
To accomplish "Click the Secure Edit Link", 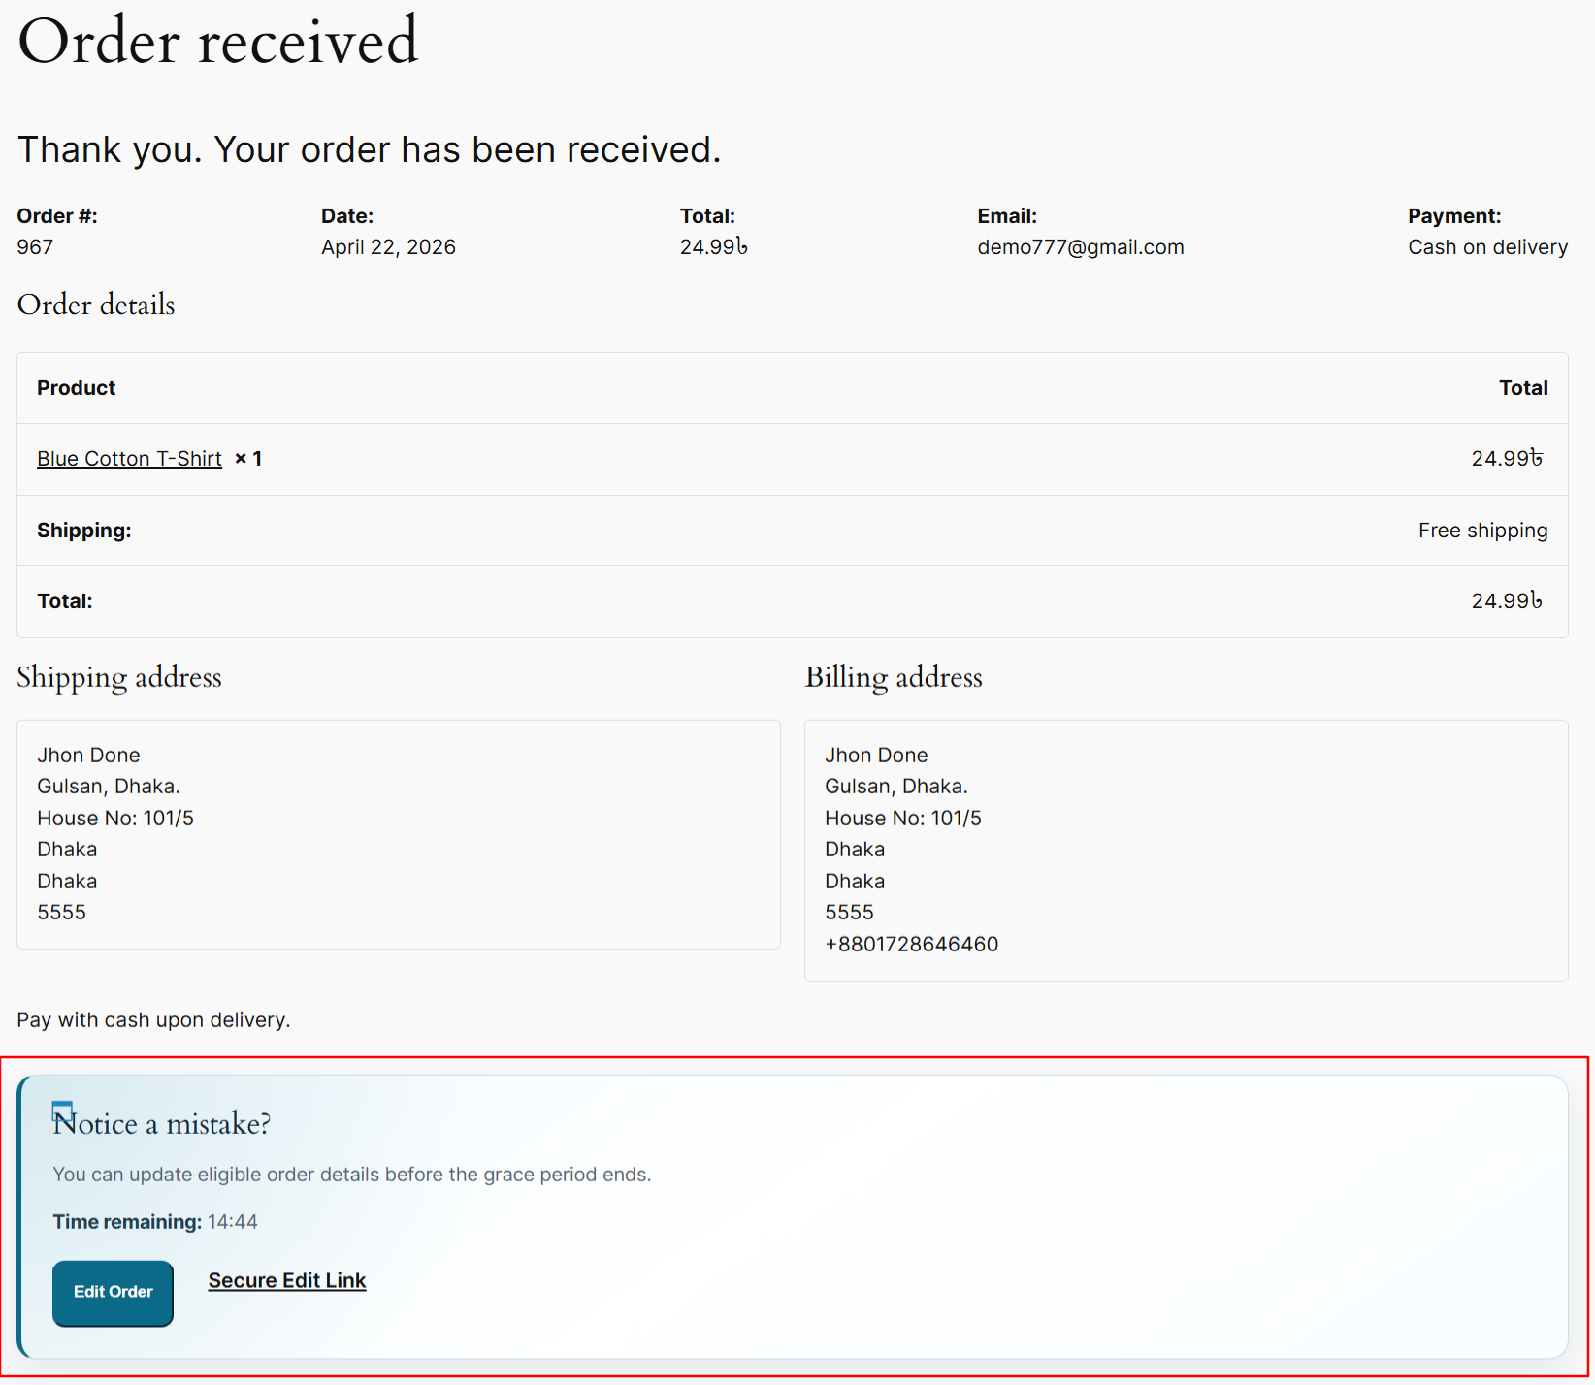I will tap(286, 1280).
